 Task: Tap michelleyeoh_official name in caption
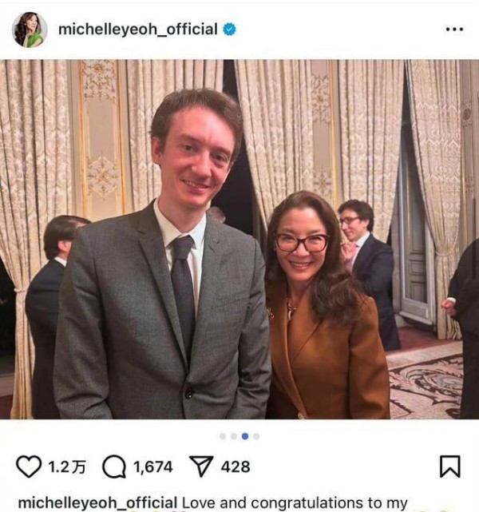(97, 503)
